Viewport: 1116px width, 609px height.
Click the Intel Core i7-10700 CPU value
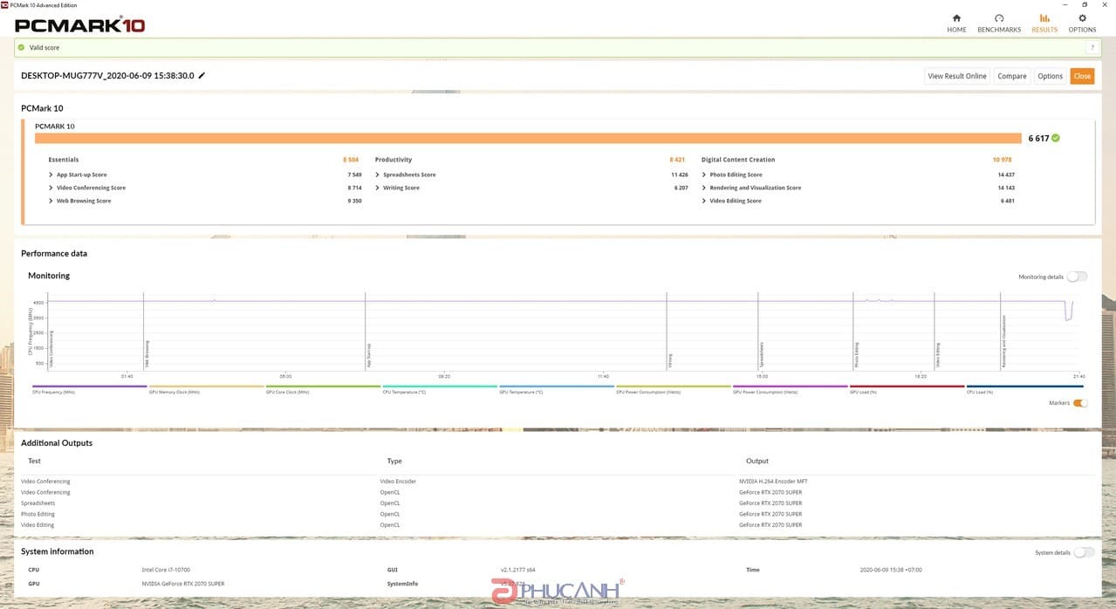[x=166, y=570]
